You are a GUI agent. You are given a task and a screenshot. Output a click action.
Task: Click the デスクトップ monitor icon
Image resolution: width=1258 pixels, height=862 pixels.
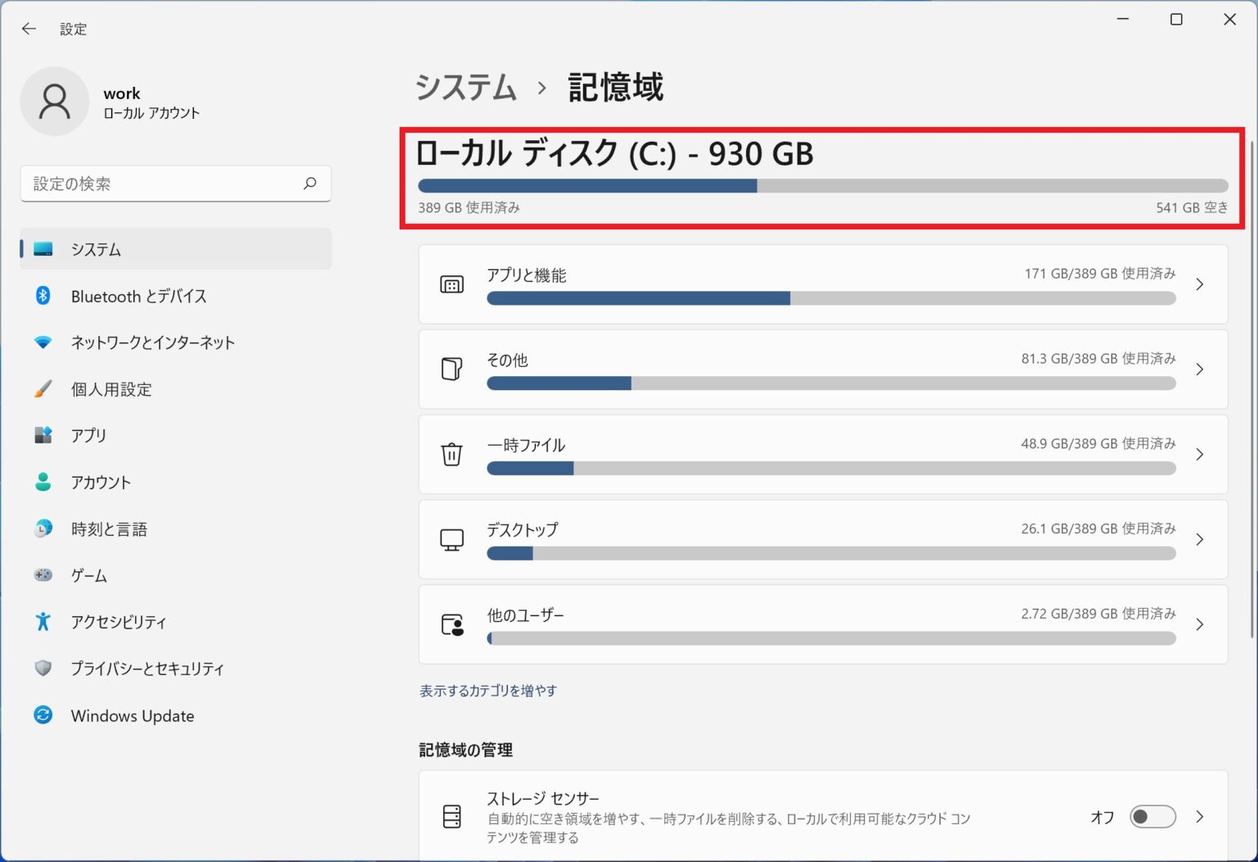[451, 539]
